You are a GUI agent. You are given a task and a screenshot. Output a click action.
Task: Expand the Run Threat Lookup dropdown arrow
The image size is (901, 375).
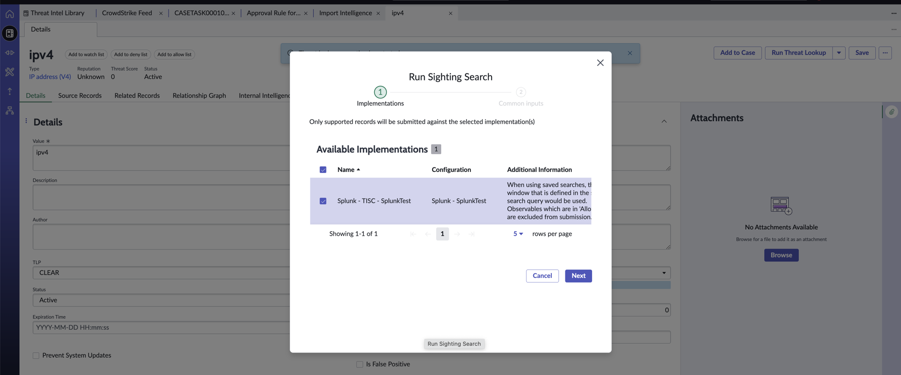pos(839,53)
